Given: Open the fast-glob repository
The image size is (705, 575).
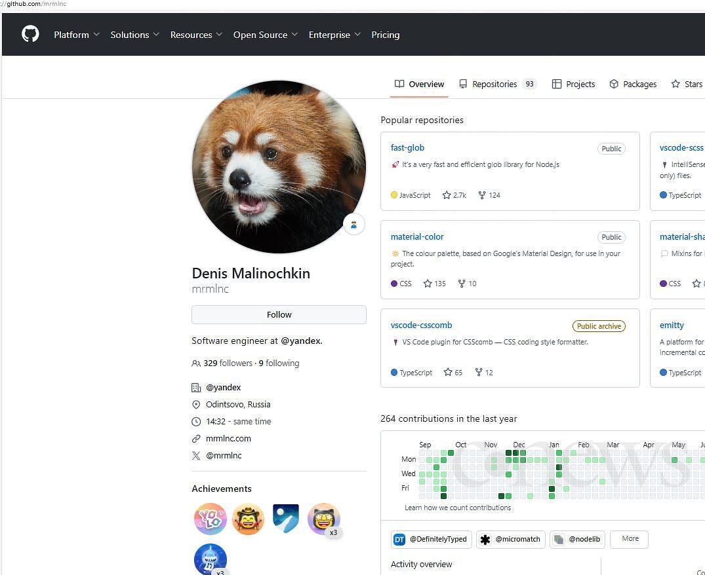Looking at the screenshot, I should point(407,147).
